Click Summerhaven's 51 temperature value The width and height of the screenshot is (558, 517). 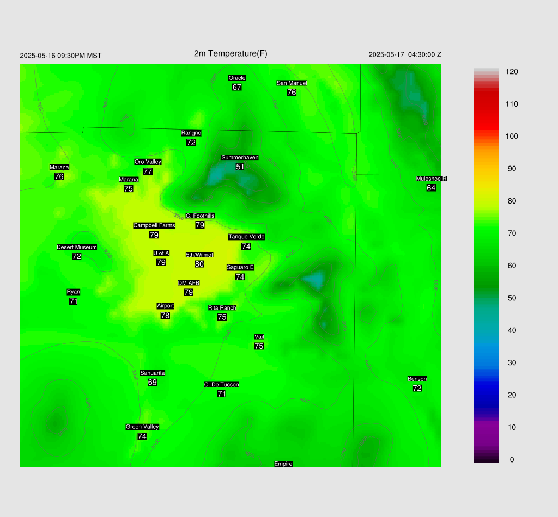(x=240, y=167)
